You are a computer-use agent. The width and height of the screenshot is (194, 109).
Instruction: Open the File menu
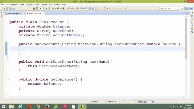point(2,5)
